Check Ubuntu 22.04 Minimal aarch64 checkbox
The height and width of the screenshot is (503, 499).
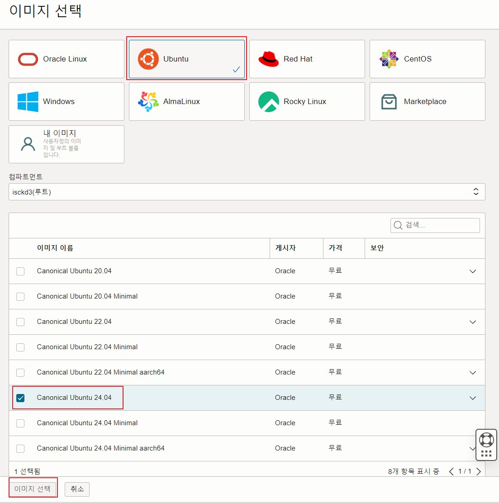click(20, 373)
